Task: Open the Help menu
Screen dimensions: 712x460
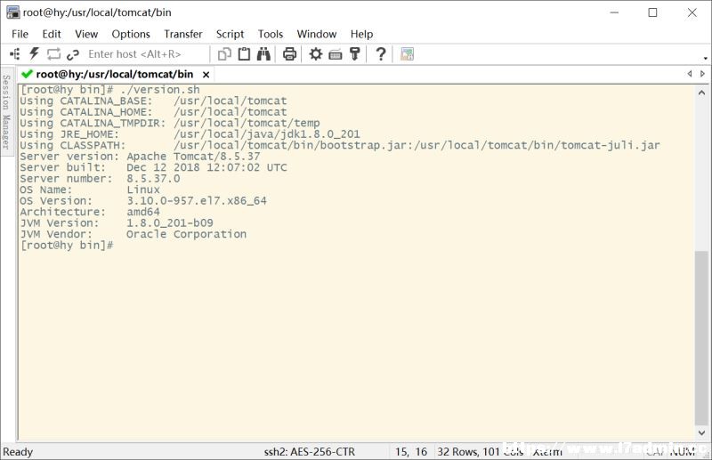Action: [x=361, y=34]
